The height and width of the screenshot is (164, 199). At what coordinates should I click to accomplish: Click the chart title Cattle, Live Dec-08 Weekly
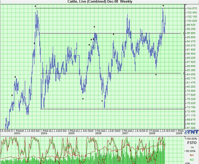coord(100,2)
